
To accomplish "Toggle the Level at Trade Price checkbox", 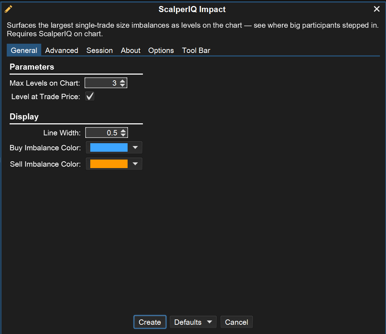I will tap(90, 96).
